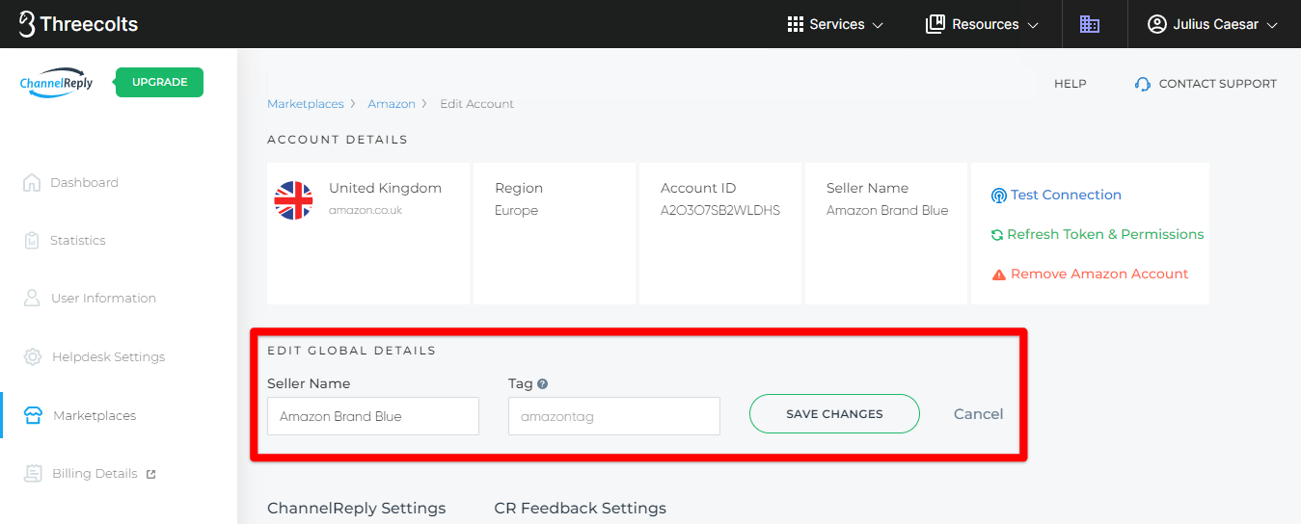Click the user avatar icon beside Julius Caesar

(1157, 24)
